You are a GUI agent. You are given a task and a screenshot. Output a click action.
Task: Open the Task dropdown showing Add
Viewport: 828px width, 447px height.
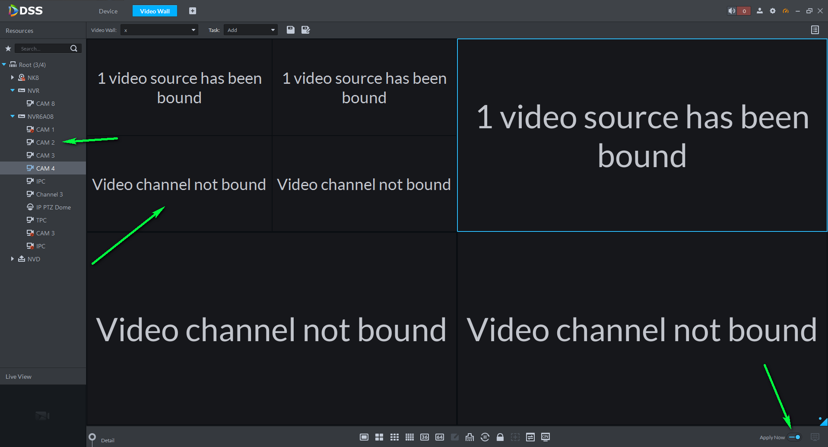[x=251, y=30]
